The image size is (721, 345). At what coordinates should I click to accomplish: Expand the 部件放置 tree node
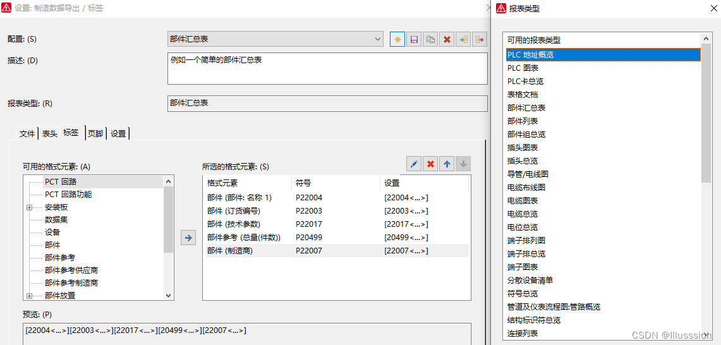click(x=29, y=296)
